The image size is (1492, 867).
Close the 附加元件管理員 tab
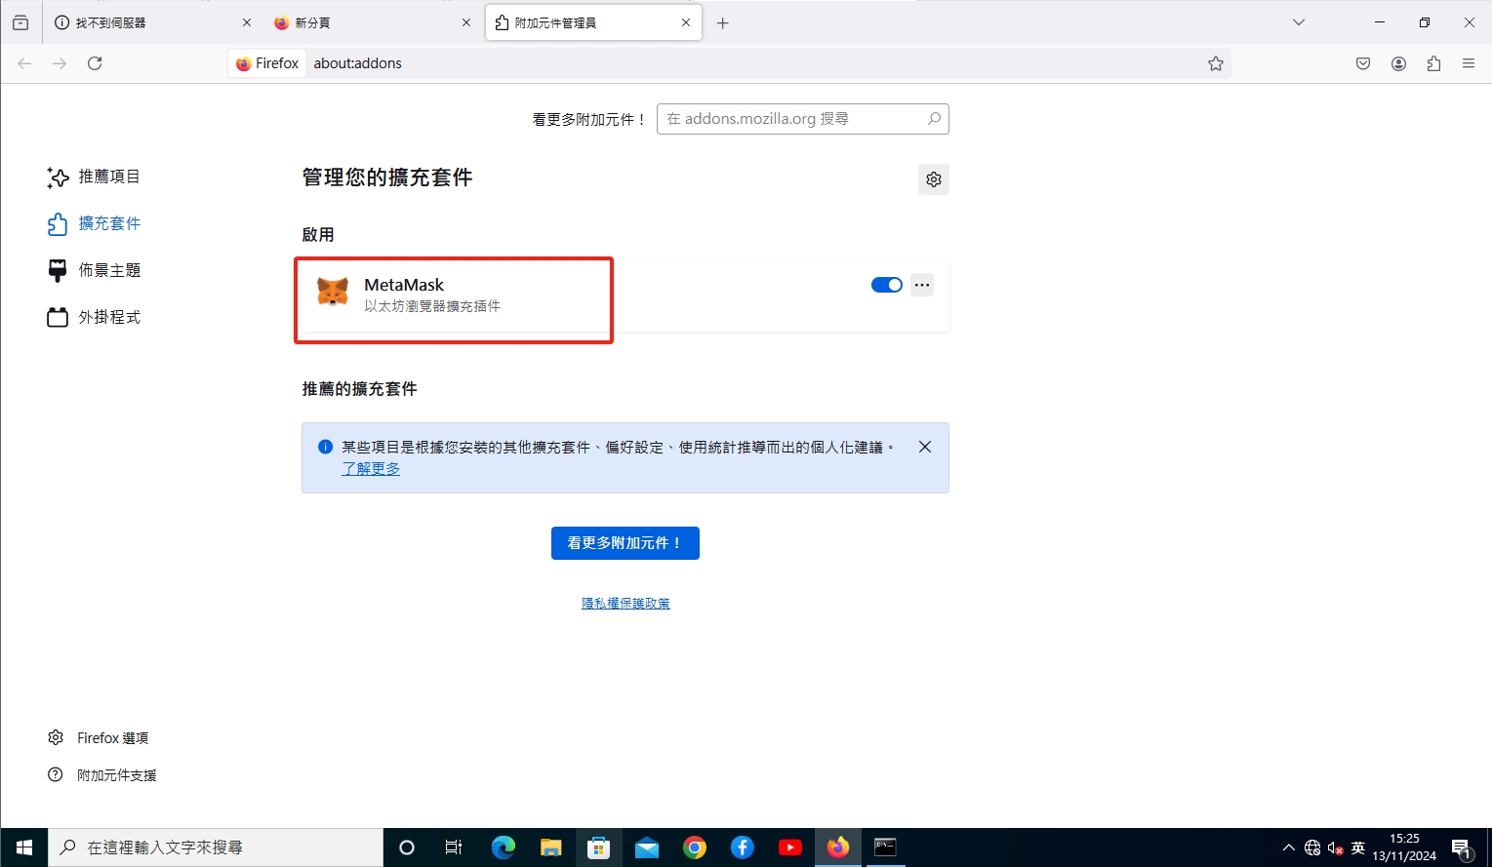click(686, 22)
